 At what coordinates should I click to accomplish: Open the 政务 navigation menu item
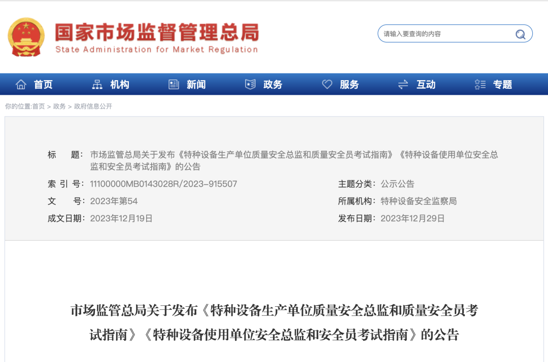coord(272,85)
